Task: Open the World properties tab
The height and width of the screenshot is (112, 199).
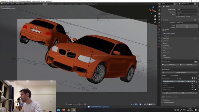Action: tap(160, 26)
